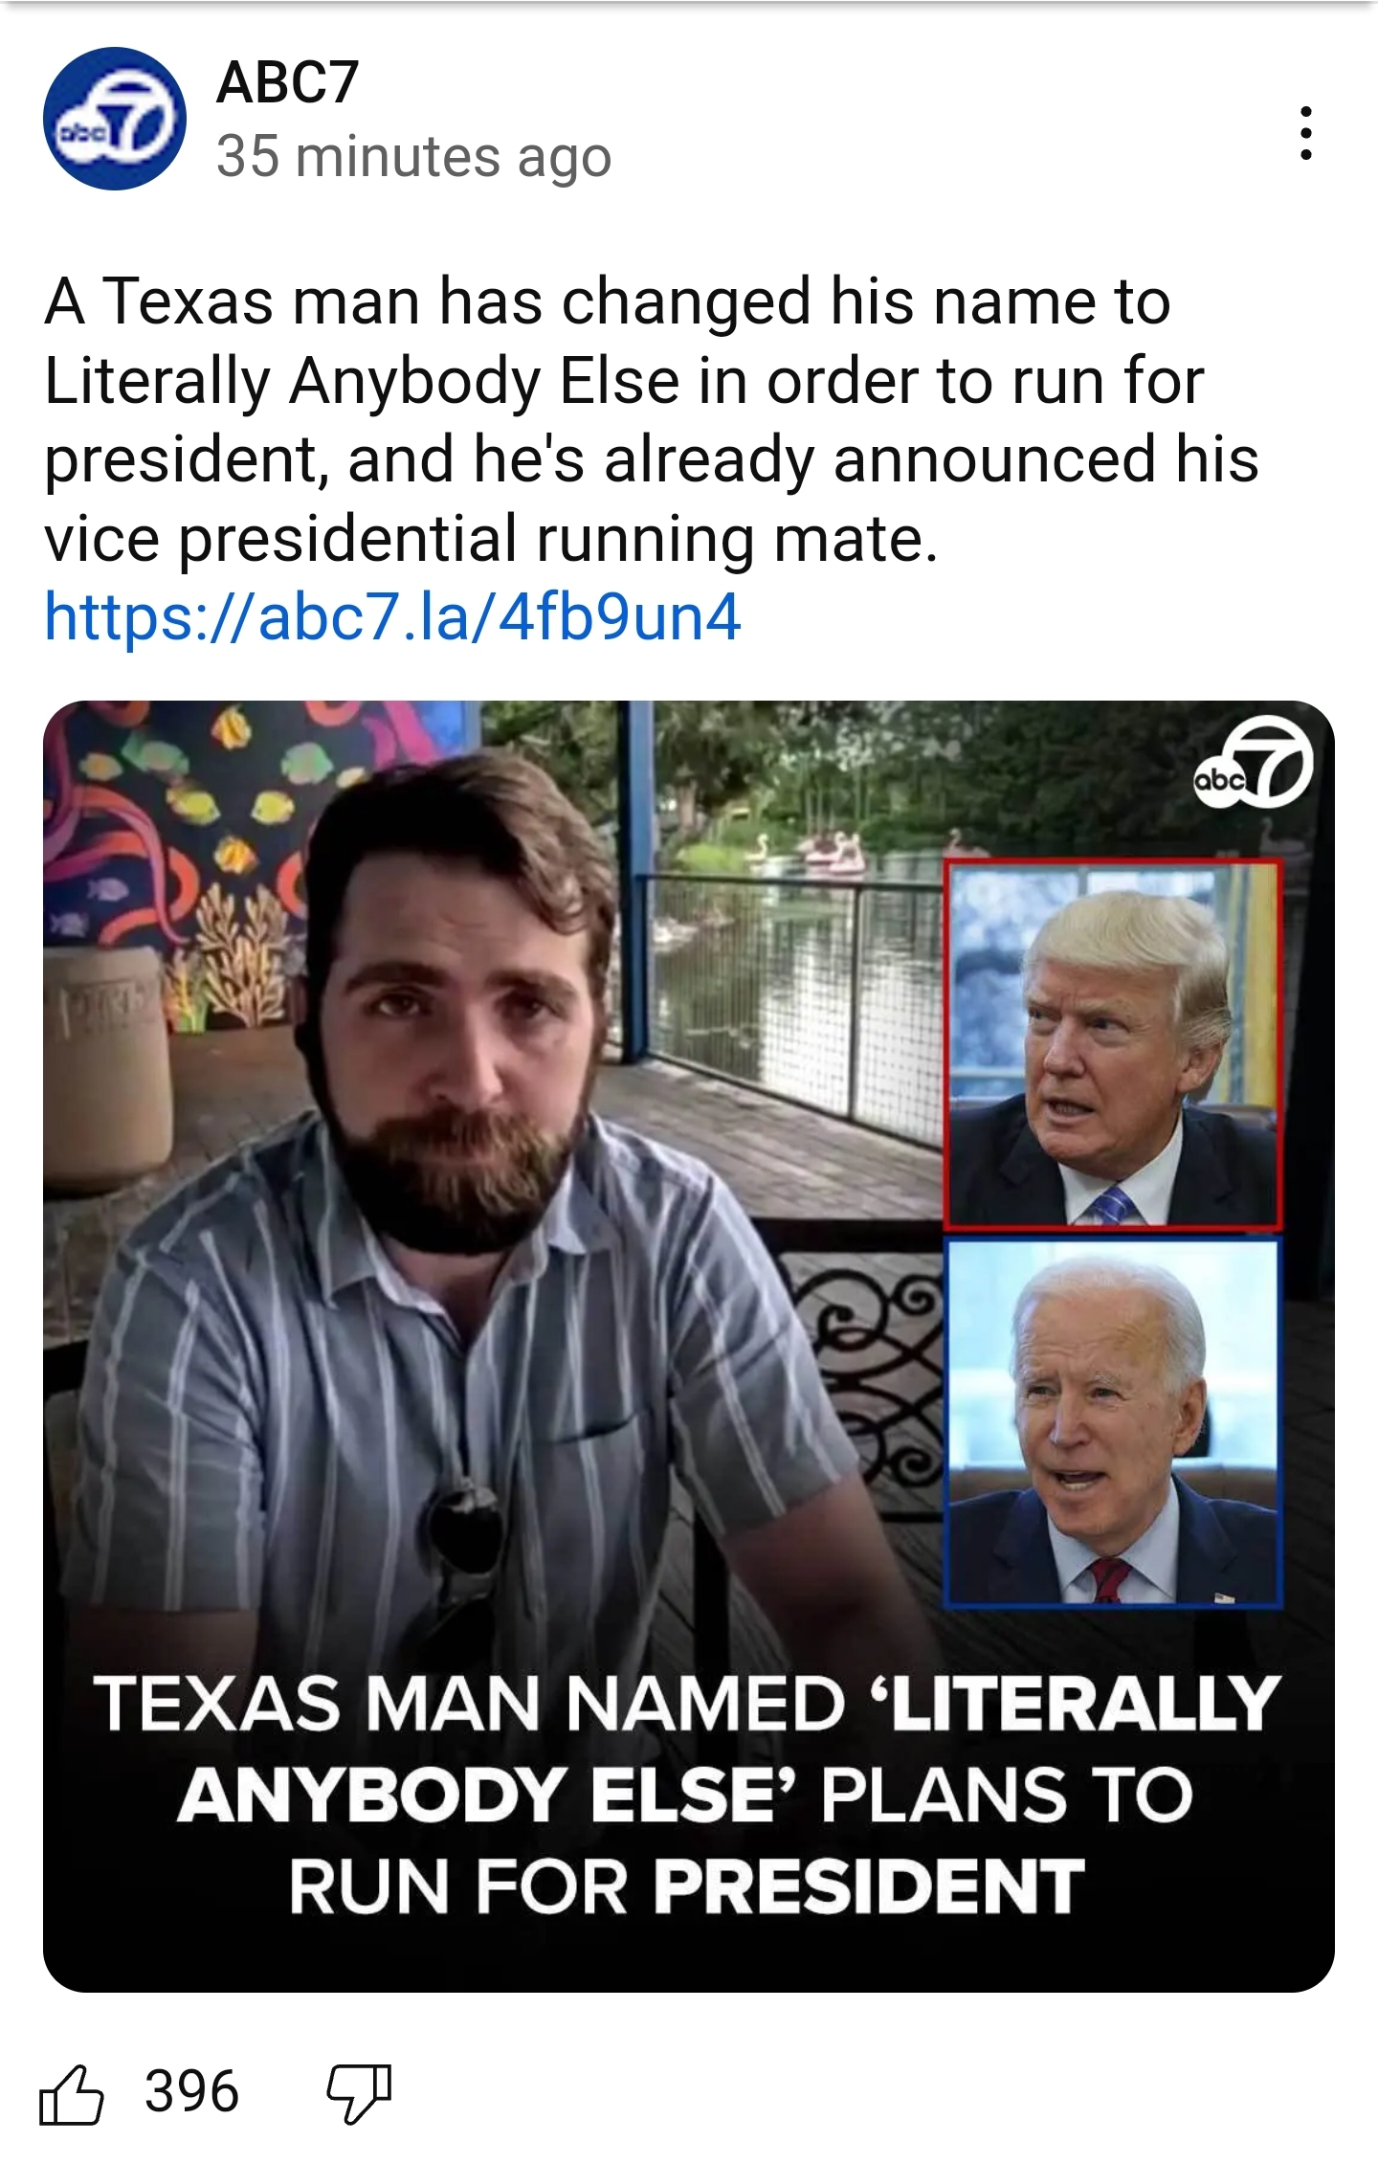Tap the 396 like count
1378x2164 pixels.
[191, 2091]
